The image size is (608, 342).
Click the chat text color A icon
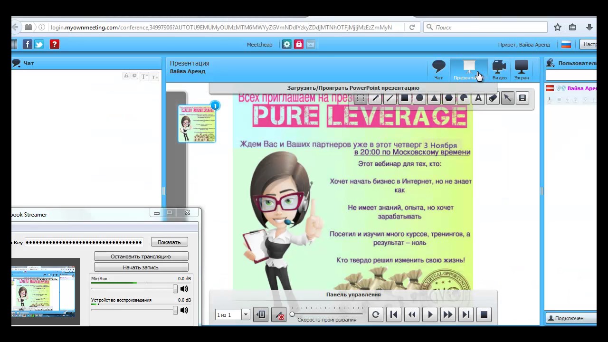[126, 76]
